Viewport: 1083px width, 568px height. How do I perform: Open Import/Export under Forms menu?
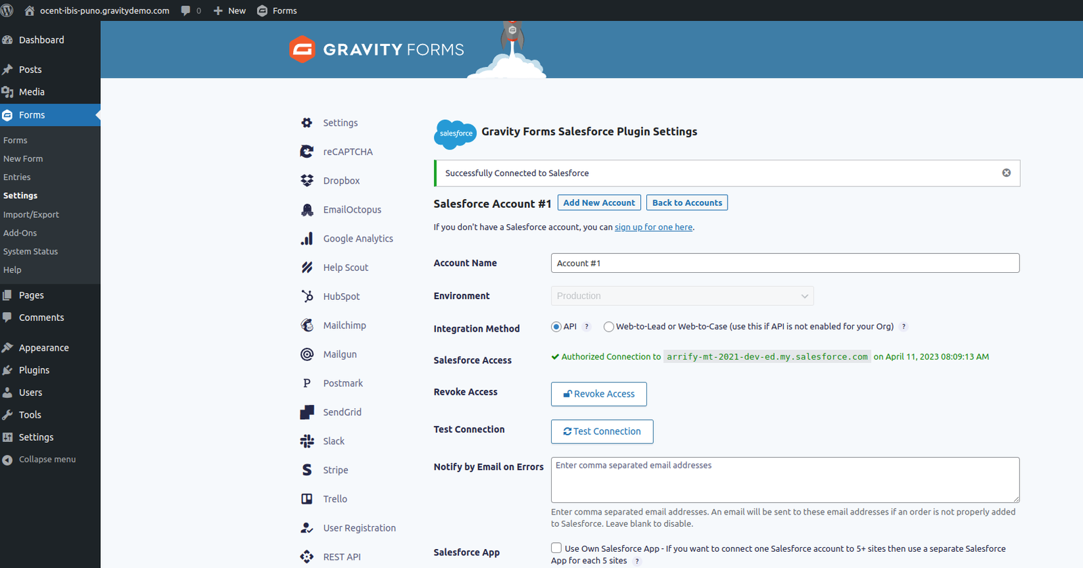tap(31, 215)
